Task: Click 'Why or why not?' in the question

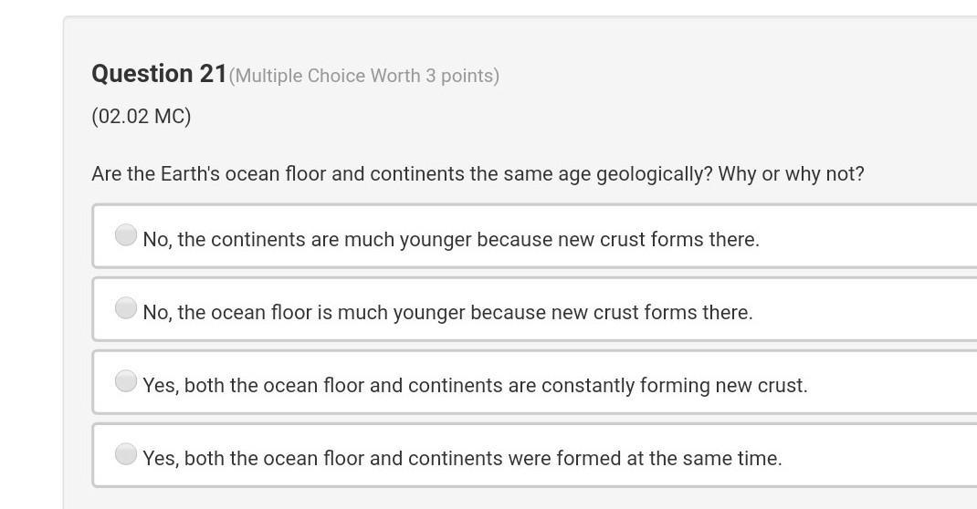Action: (x=792, y=173)
